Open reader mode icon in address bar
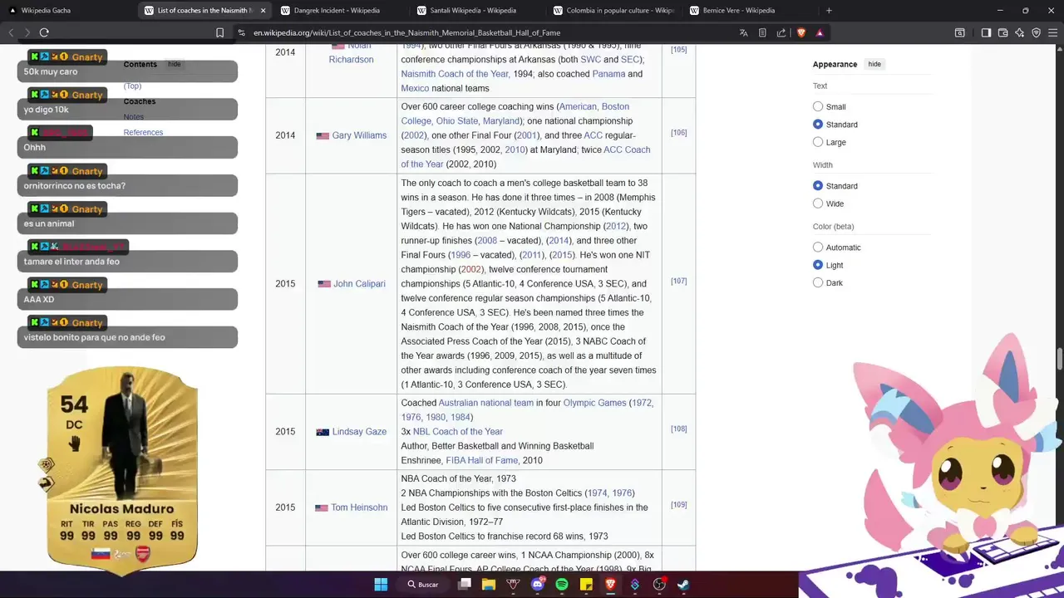1064x598 pixels. click(762, 32)
